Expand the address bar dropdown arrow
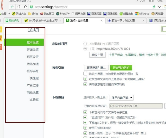Viewport: 166px width, 138px height. point(160,7)
